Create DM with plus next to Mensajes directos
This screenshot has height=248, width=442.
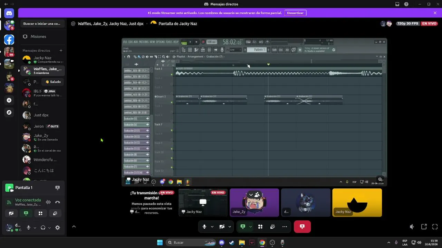(x=61, y=50)
